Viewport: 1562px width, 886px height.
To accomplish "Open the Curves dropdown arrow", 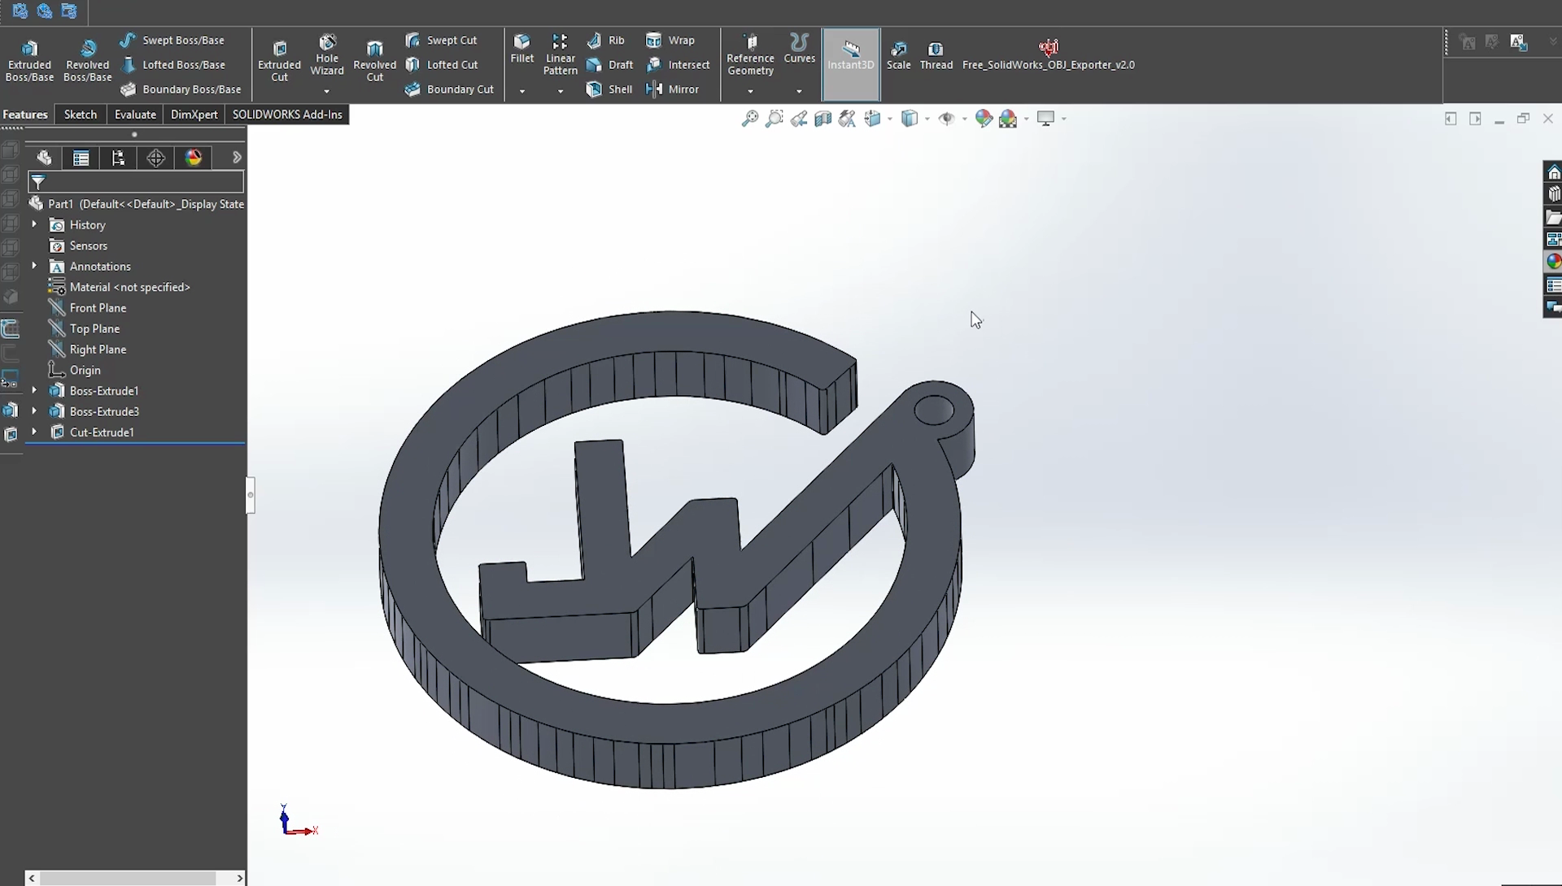I will pos(799,91).
